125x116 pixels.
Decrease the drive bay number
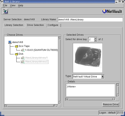(x=95, y=41)
